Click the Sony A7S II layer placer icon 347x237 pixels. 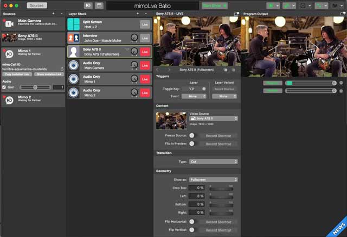74,52
